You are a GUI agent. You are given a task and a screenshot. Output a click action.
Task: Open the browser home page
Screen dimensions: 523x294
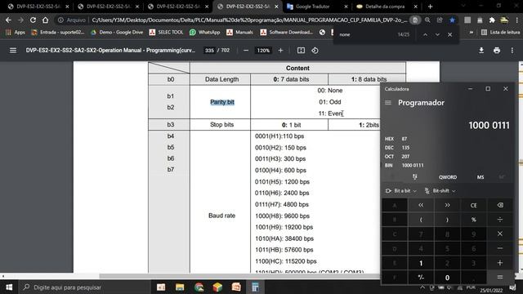point(45,20)
